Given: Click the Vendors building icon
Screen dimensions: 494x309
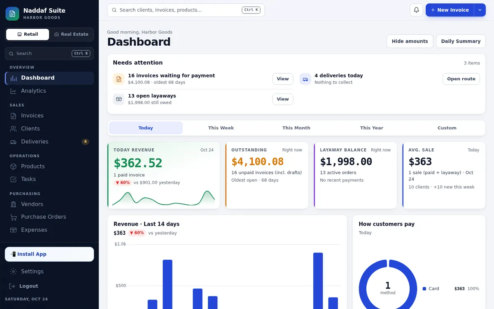Looking at the screenshot, I should pos(14,204).
